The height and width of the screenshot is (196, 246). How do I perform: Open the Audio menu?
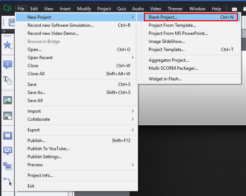click(138, 9)
